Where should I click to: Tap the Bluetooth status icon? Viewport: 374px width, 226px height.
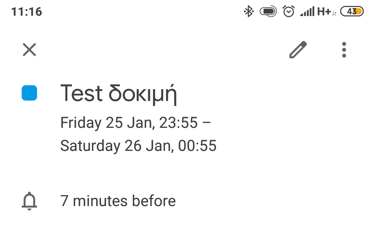tap(249, 12)
